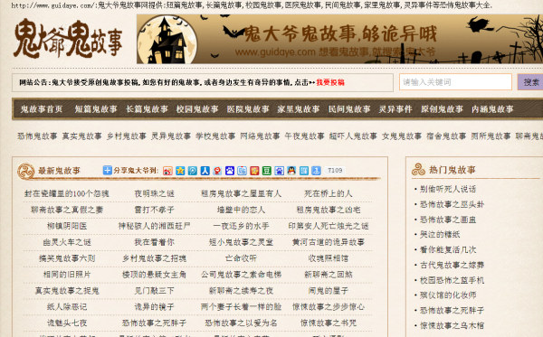The height and width of the screenshot is (337, 543).
Task: Click the purple 搜索 button
Action: click(530, 82)
